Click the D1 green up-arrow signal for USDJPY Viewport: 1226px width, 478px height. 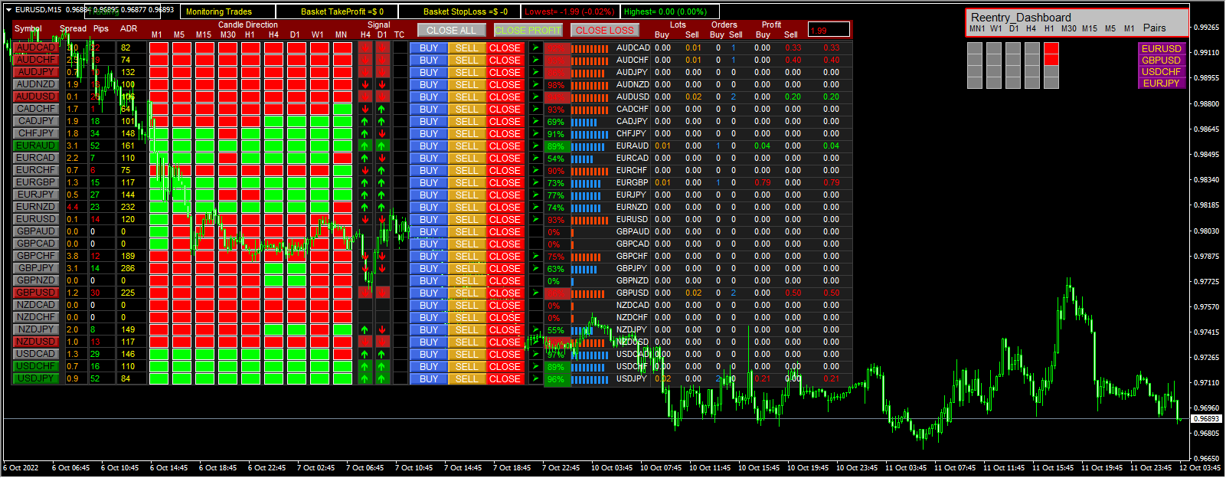point(382,378)
